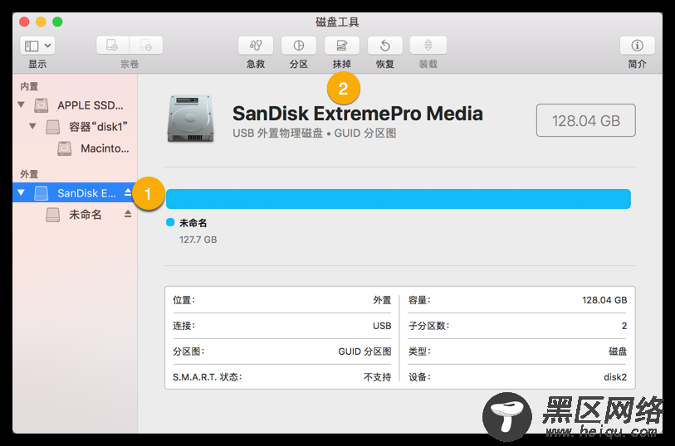Collapse the 容器 "disk1" disclosure triangle
675x446 pixels.
(32, 126)
